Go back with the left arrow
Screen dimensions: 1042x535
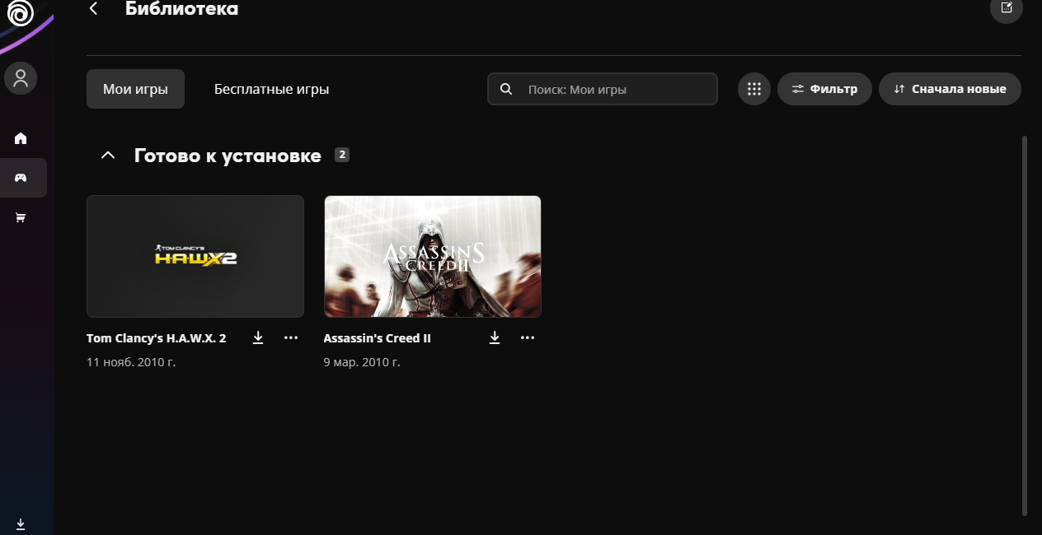point(93,8)
